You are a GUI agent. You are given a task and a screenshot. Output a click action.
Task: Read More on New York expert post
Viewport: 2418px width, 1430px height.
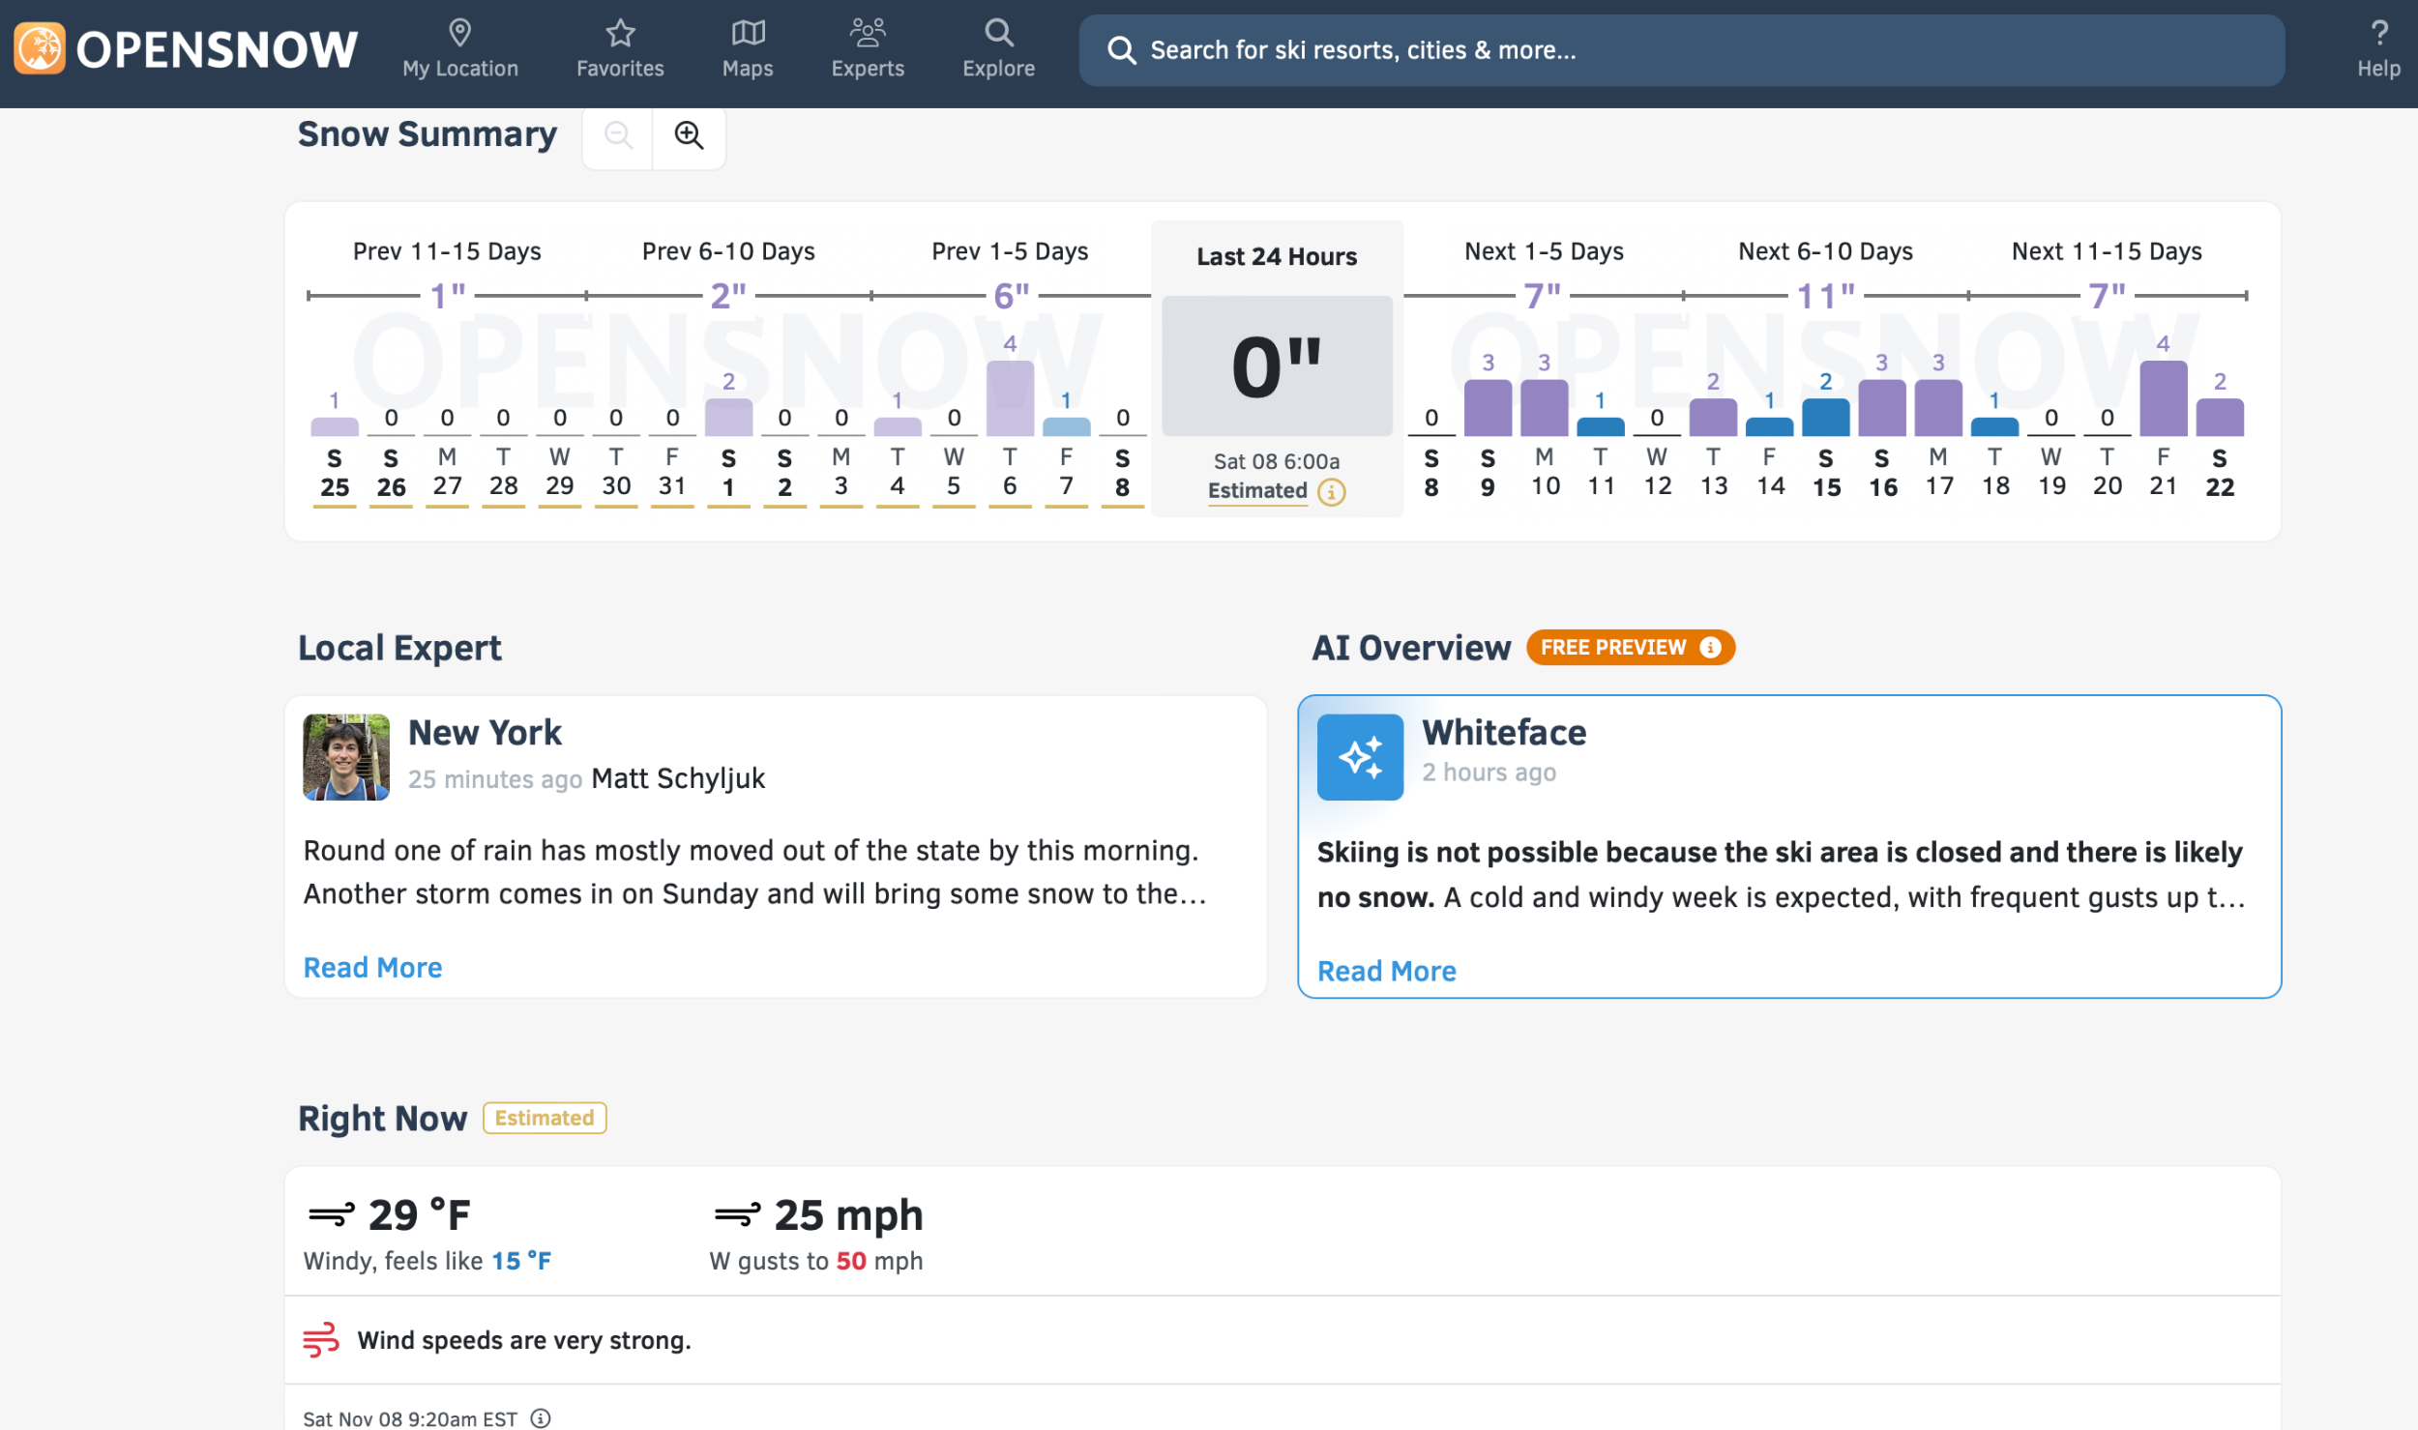(x=372, y=967)
